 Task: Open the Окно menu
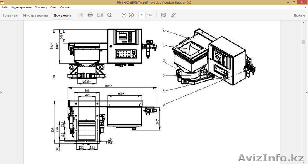tap(54, 7)
